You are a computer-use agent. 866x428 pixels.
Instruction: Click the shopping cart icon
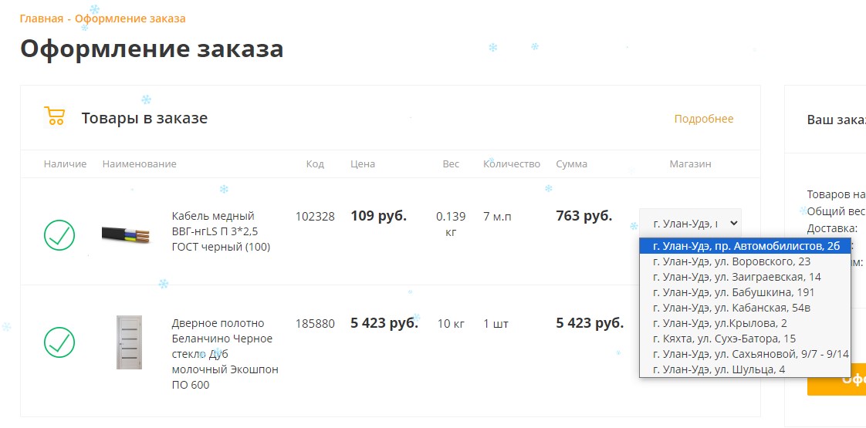[54, 116]
